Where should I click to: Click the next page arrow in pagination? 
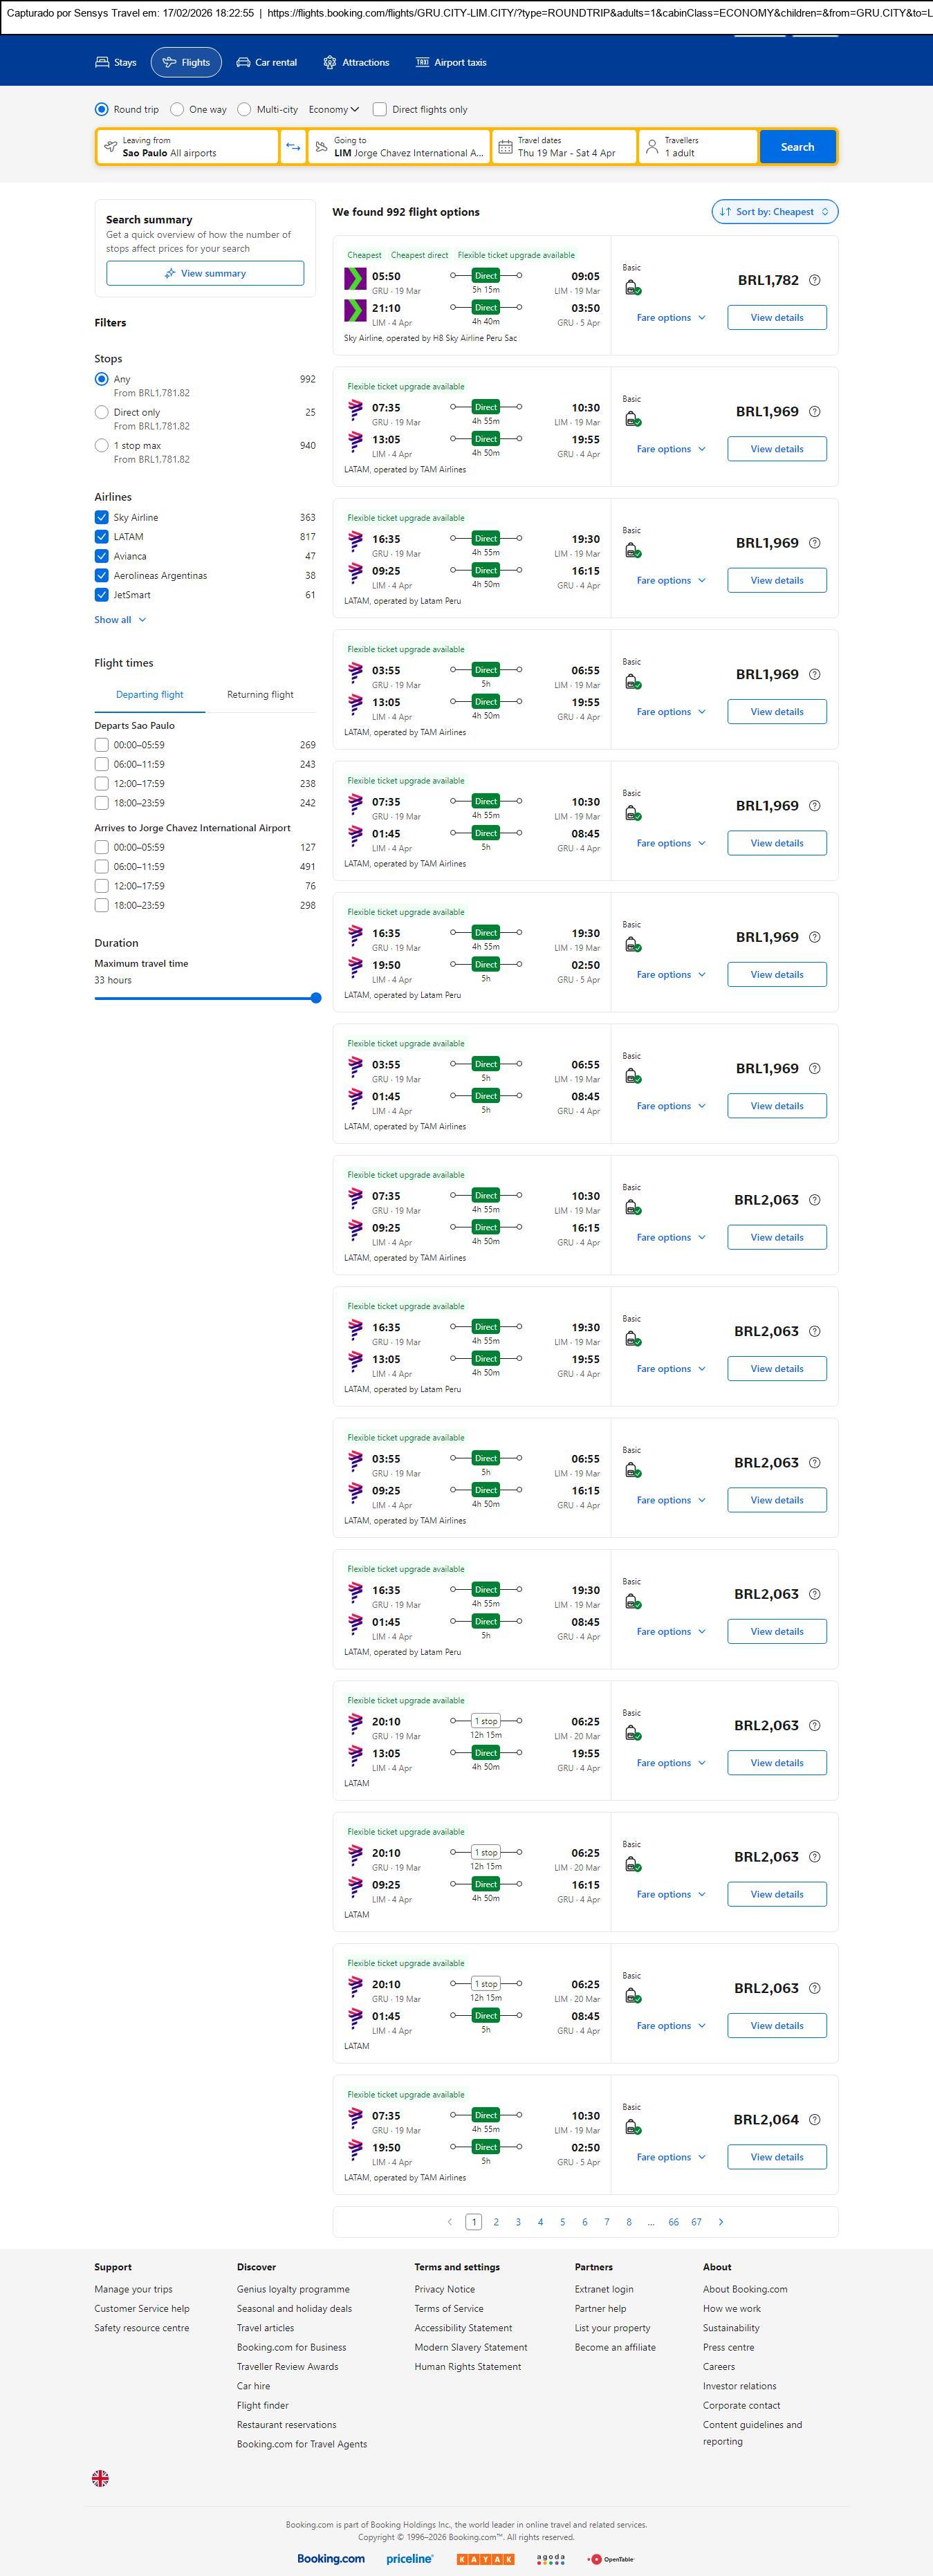point(721,2221)
